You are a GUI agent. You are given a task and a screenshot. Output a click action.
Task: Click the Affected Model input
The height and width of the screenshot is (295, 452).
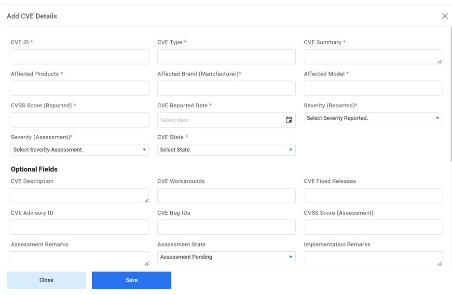click(372, 89)
